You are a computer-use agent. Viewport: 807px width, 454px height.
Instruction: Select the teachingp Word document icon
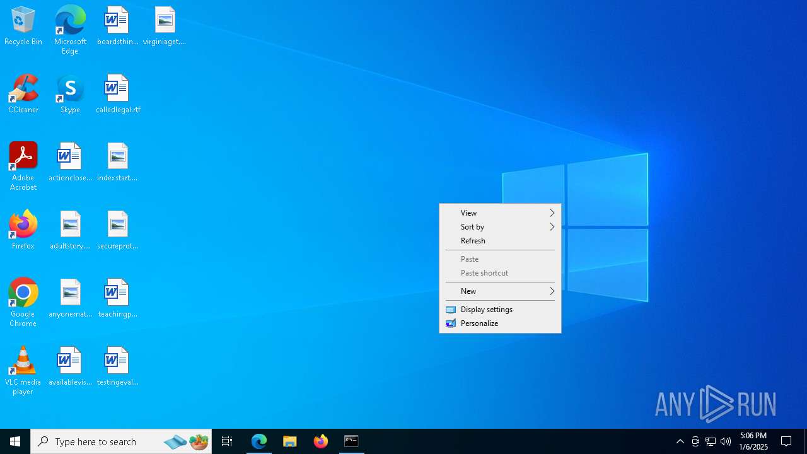[117, 299]
